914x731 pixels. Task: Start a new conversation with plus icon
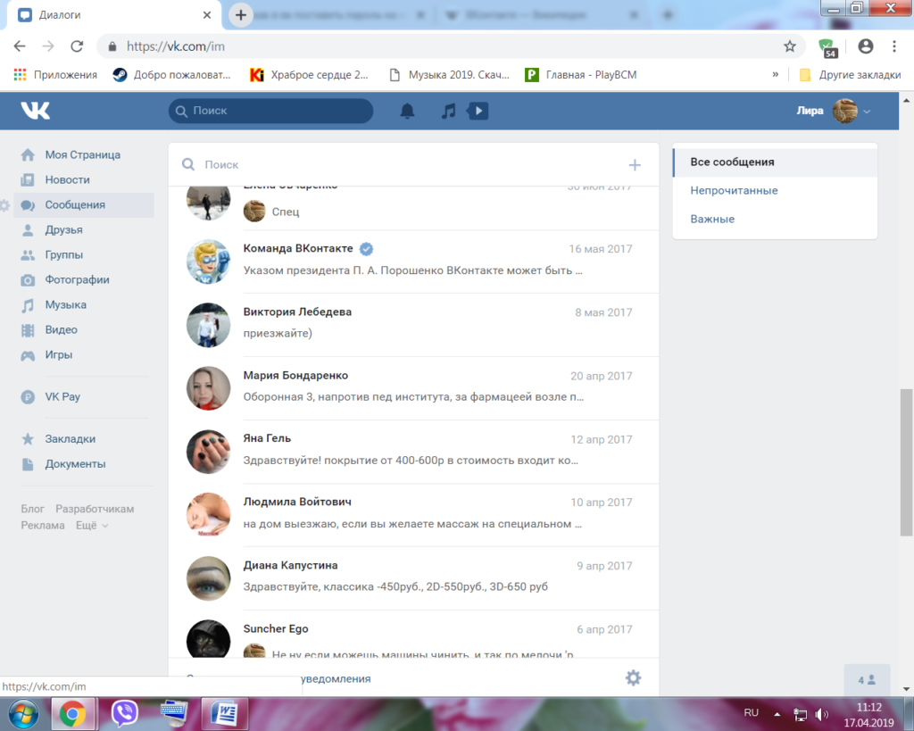635,165
